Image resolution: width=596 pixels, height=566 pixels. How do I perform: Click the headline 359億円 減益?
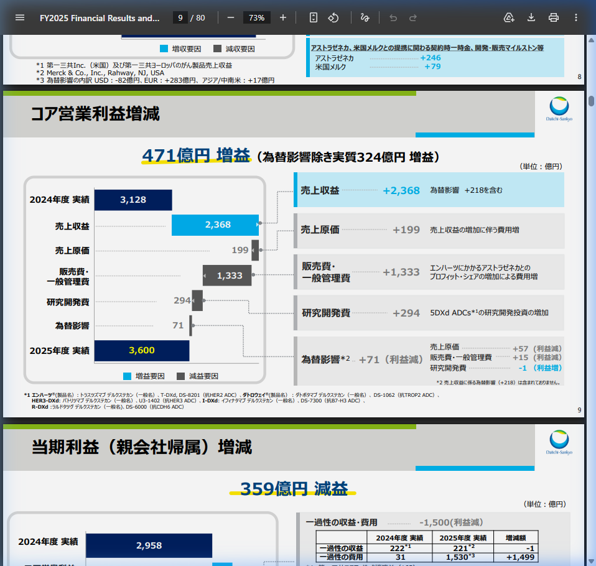[x=294, y=489]
